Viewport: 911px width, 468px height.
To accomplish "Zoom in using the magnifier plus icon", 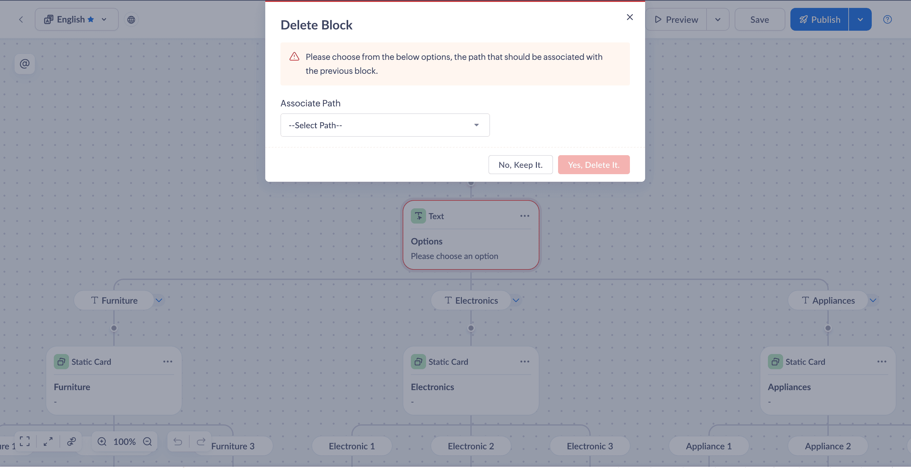I will [102, 441].
